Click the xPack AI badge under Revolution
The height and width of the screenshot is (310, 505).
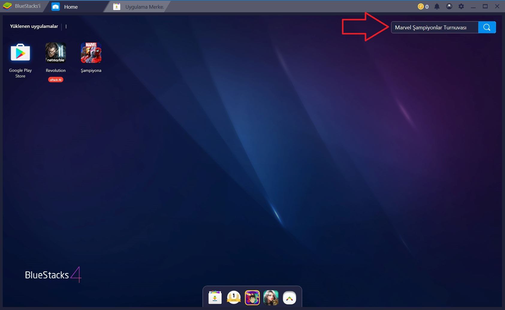click(56, 80)
